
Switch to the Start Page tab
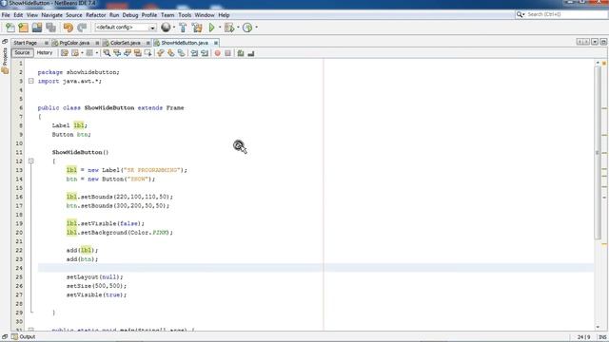(x=26, y=43)
